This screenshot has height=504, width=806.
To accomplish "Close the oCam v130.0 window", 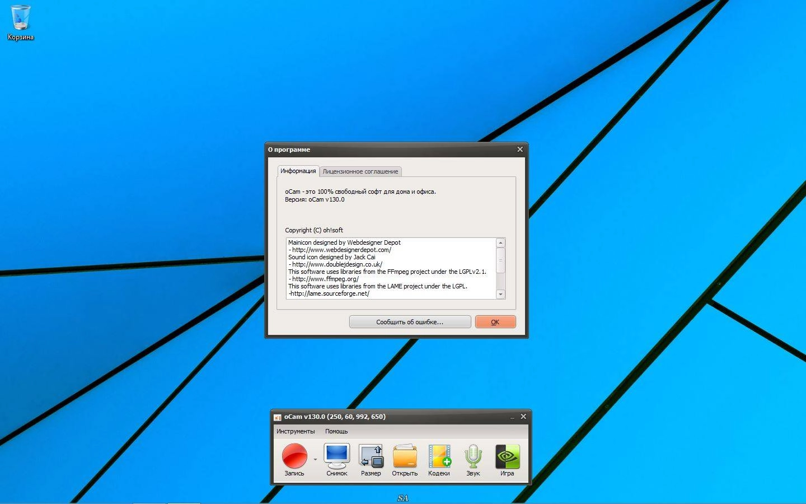I will [523, 417].
